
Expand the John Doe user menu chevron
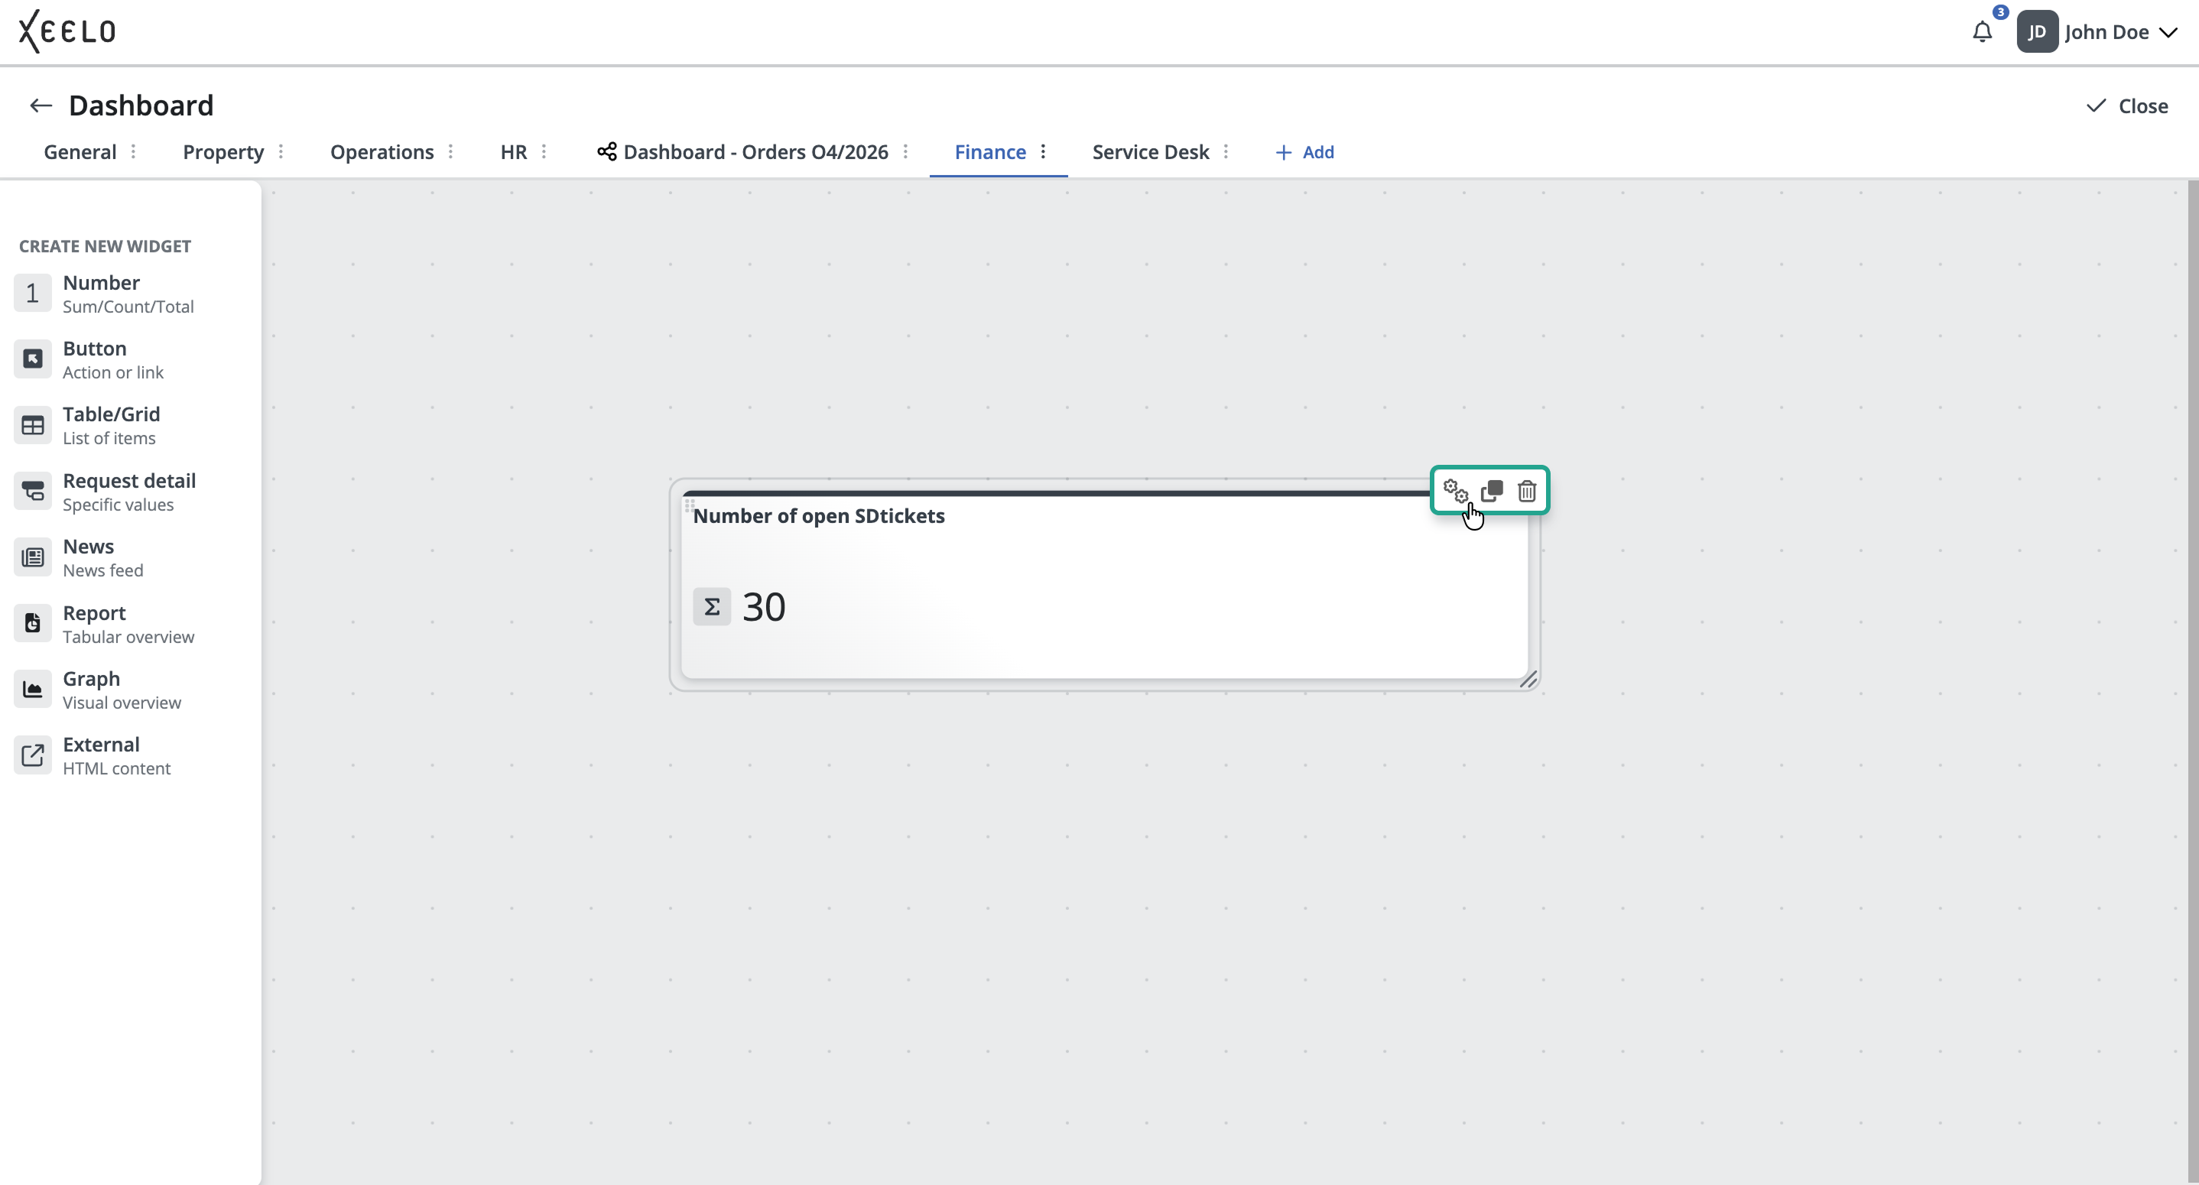2168,32
